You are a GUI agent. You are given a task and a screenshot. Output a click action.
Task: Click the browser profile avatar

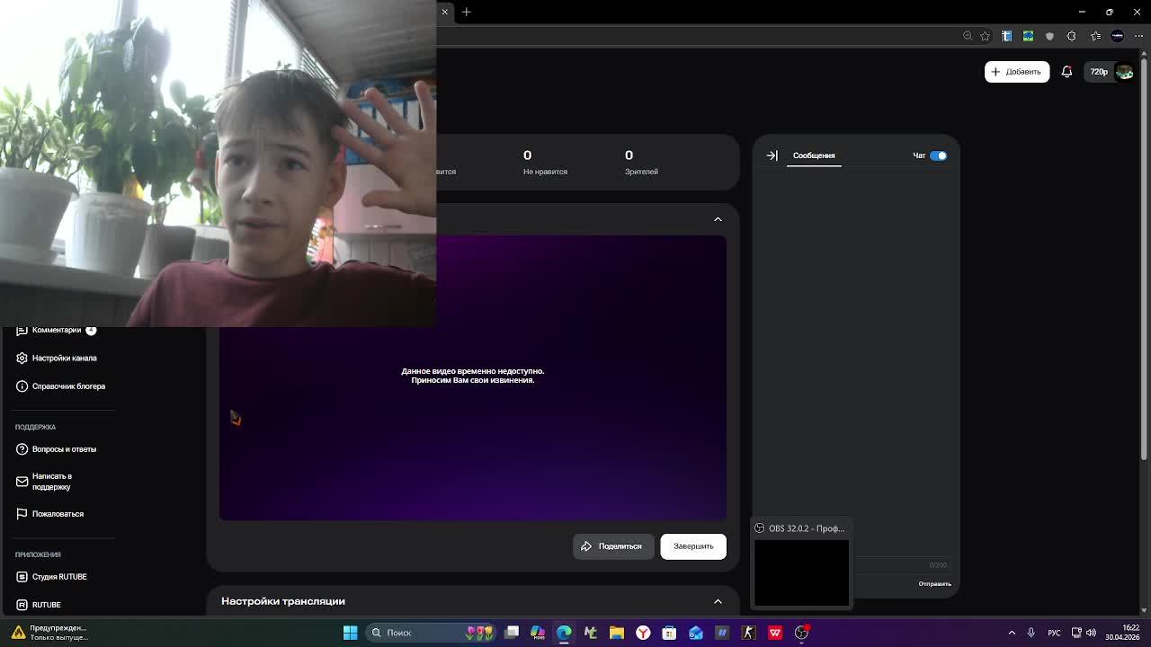pos(1118,36)
